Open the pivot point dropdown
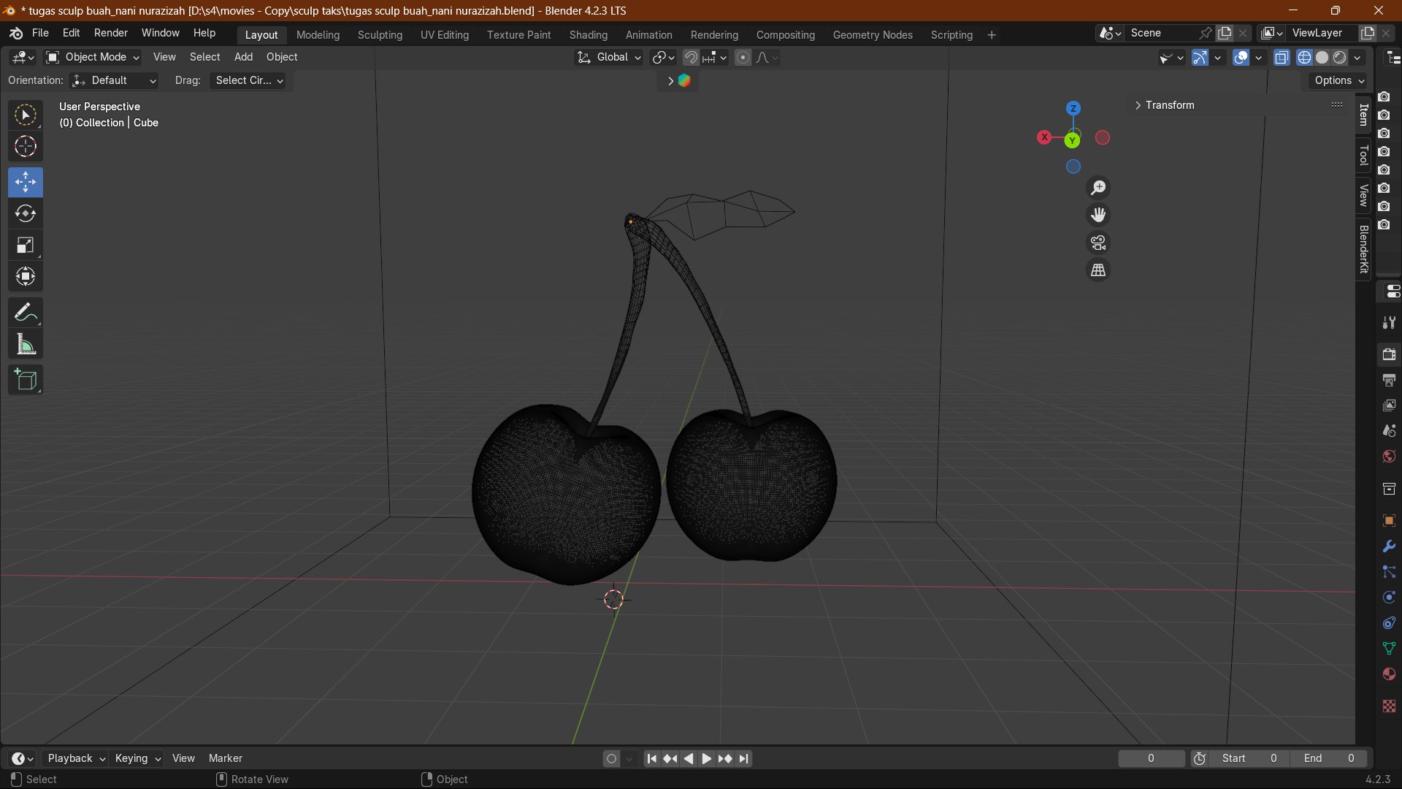 [x=663, y=57]
